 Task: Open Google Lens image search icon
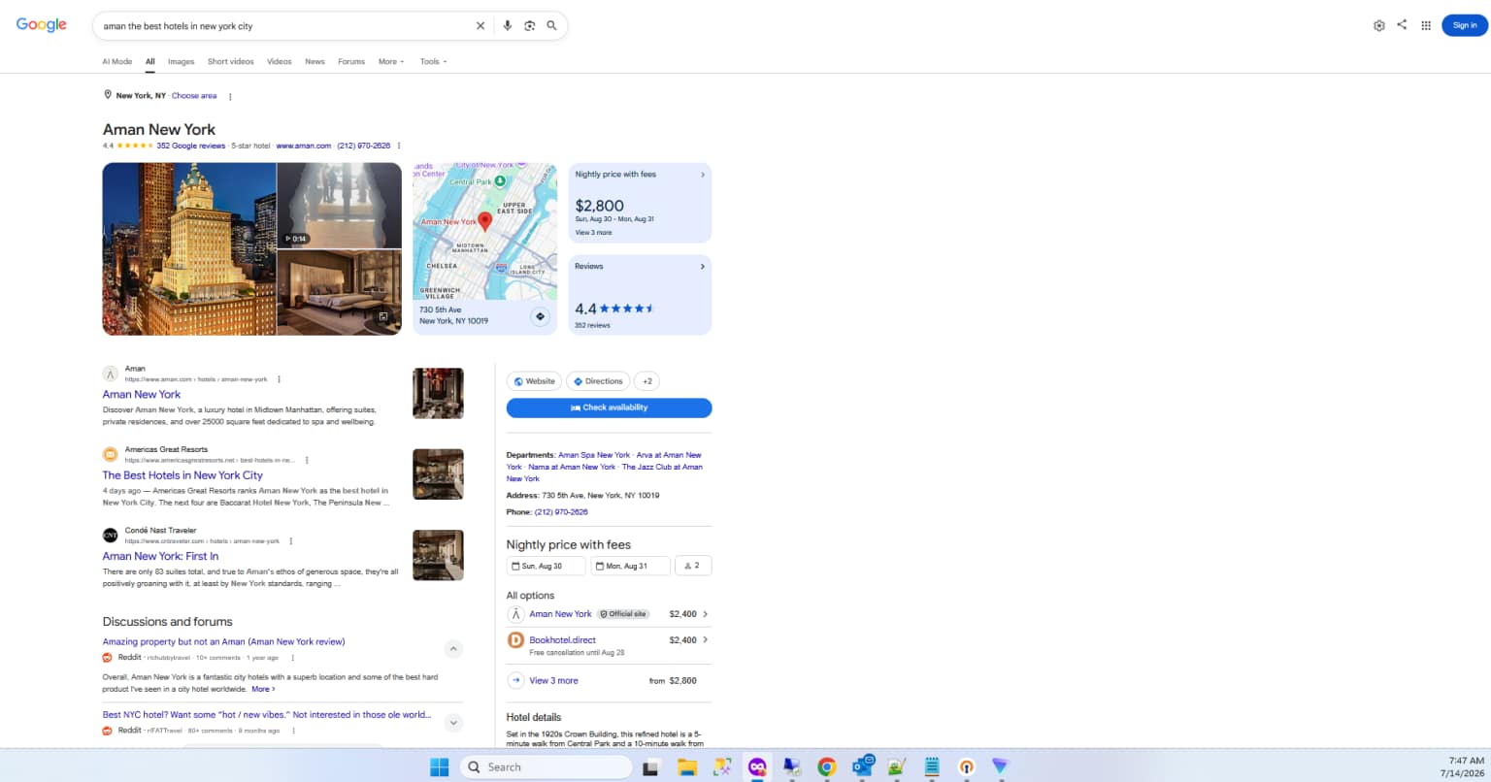[x=530, y=26]
